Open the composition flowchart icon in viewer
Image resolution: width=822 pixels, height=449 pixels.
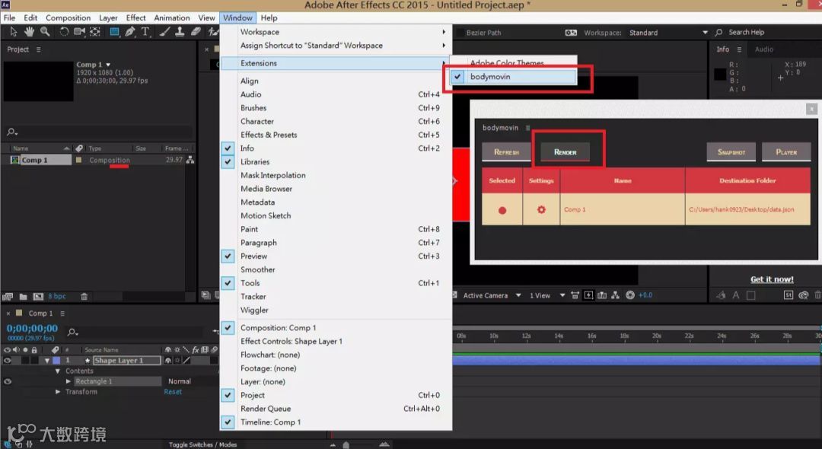616,295
